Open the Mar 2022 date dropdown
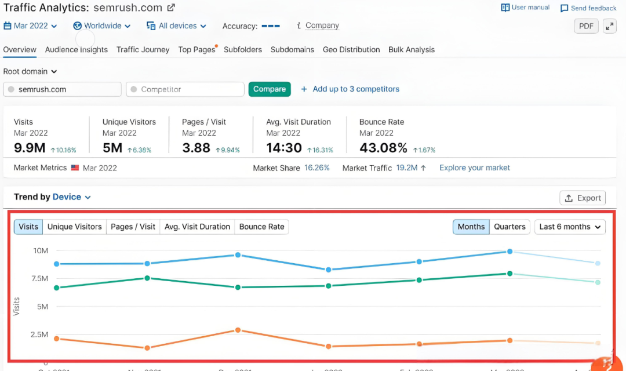Screen dimensions: 626x371 [31, 26]
